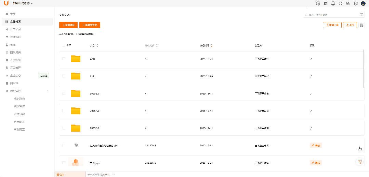Viewport: 369px width, 177px height.
Task: Open the settings gear icon
Action: 356,3
